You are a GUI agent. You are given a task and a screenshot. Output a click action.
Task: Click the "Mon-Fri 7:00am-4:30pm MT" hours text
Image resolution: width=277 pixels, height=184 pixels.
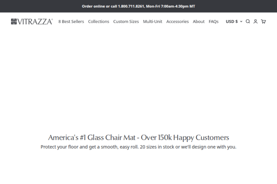pyautogui.click(x=170, y=6)
